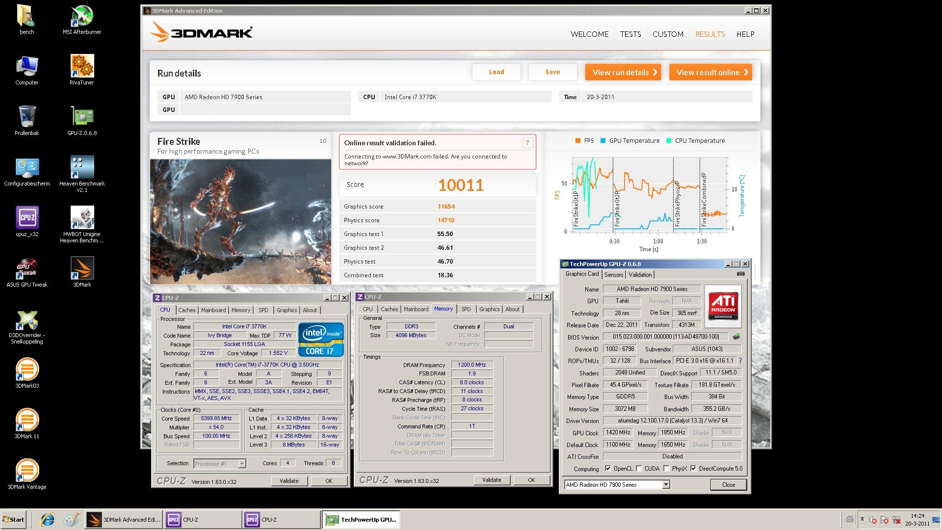Screen dimensions: 942x530
Task: Launch MSI Afterburner desktop icon
Action: (x=82, y=20)
